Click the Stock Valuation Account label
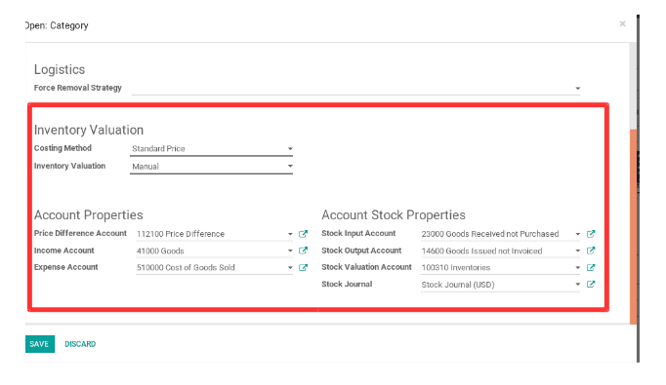Screen dimensions: 666x385 (x=366, y=267)
